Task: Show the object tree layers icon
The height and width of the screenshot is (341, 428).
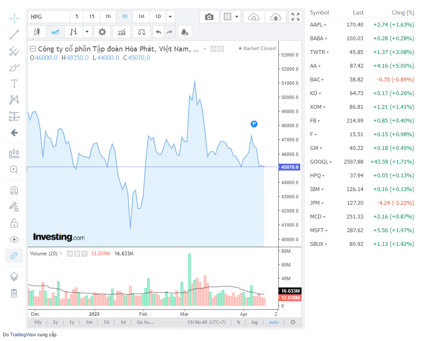Action: (14, 277)
